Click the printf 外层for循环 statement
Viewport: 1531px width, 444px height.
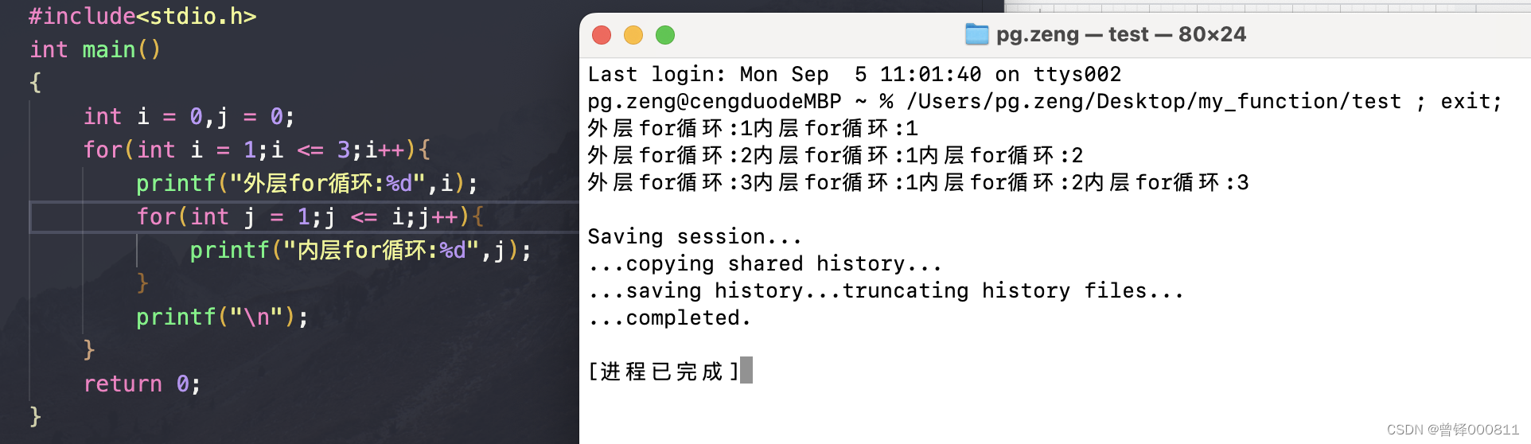coord(307,183)
